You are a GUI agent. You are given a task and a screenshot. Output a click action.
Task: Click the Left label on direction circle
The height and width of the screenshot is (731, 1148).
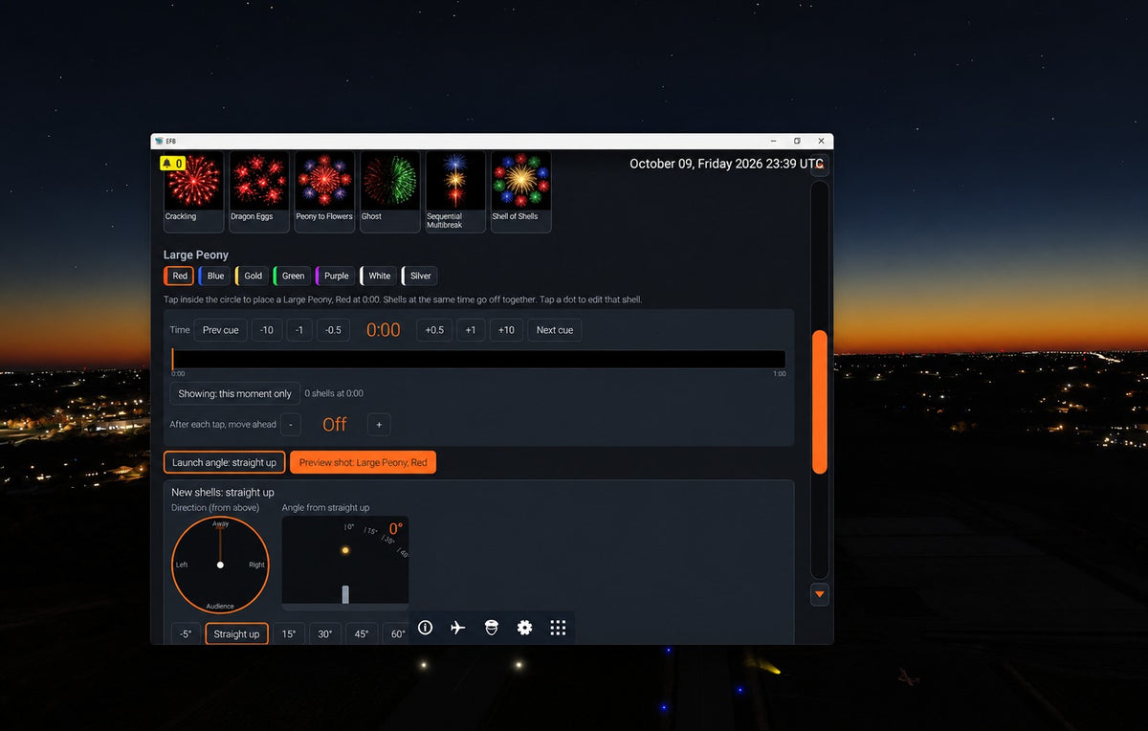tap(182, 565)
